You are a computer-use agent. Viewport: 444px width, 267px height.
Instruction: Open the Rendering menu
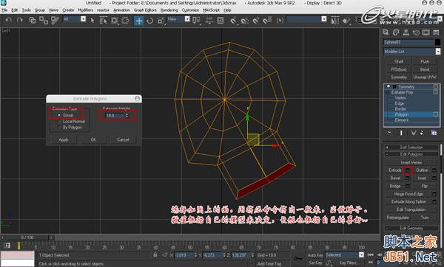pos(169,10)
